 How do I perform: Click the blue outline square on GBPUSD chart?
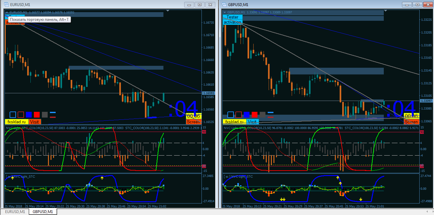click(231, 115)
